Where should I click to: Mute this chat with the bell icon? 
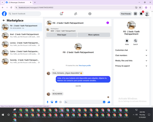pos(127,41)
